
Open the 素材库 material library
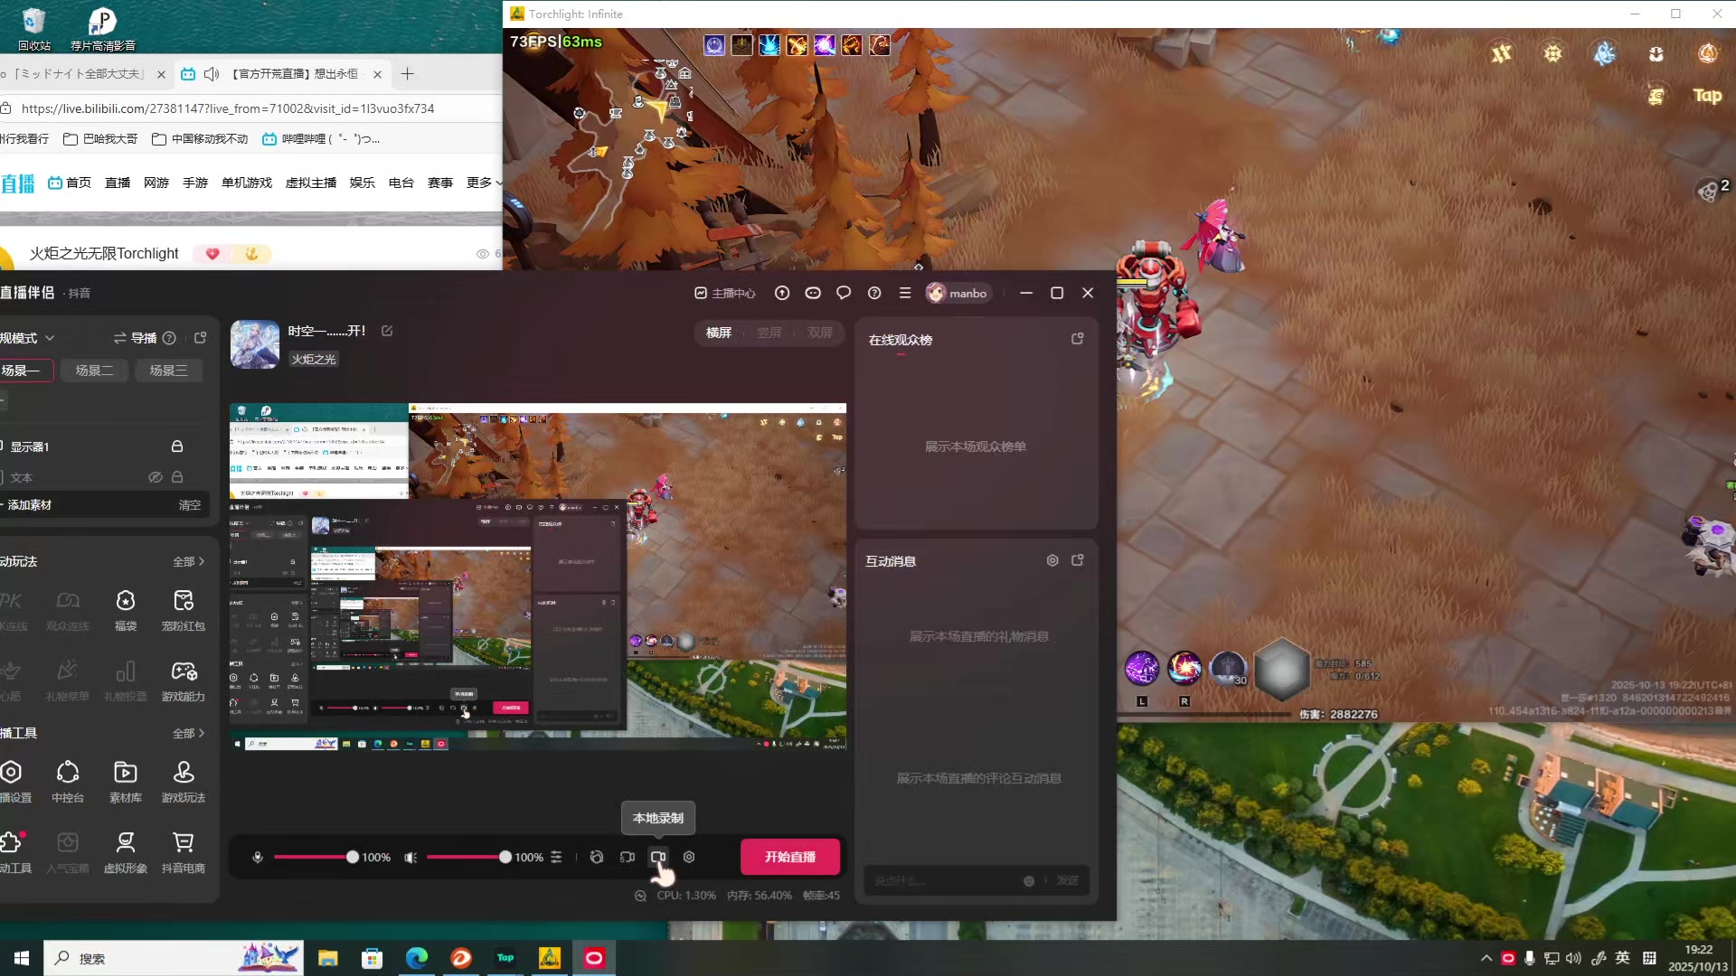point(126,773)
